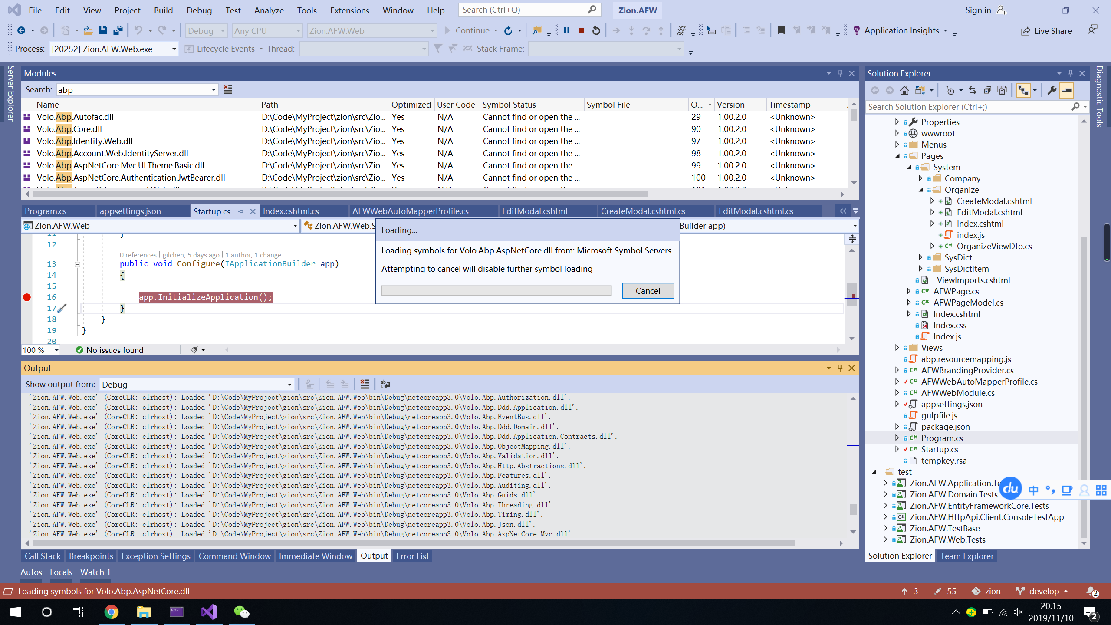This screenshot has width=1111, height=625.
Task: Click the Undo toolbar icon
Action: [x=138, y=30]
